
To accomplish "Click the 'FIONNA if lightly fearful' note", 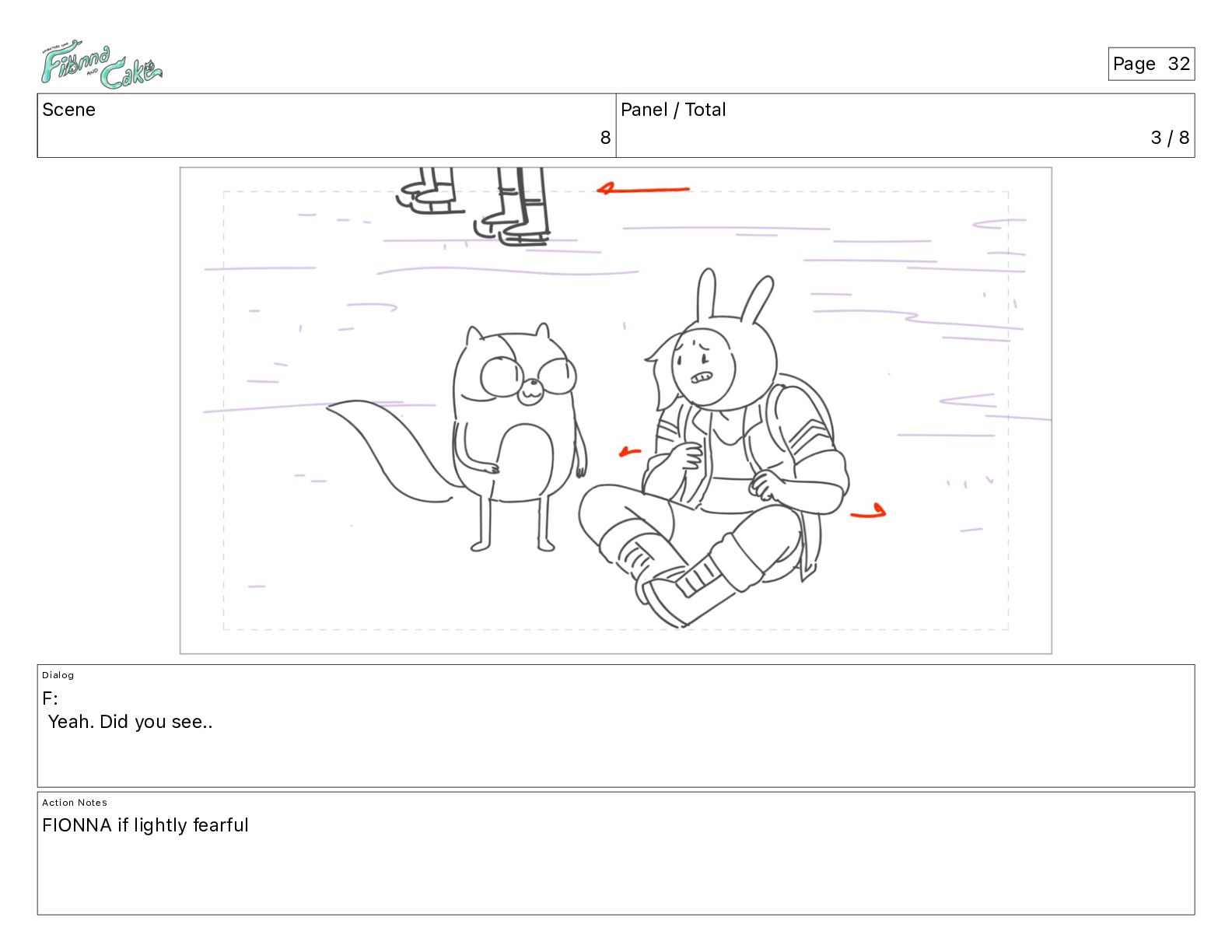I will click(145, 825).
